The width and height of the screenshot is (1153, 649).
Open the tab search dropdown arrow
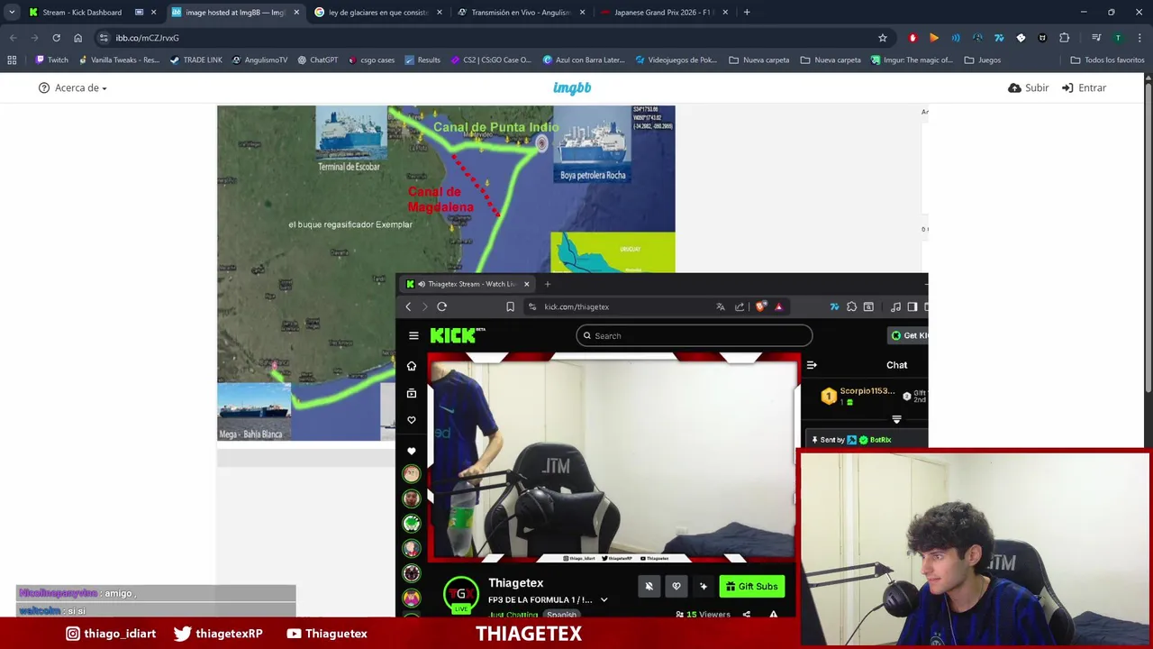pyautogui.click(x=12, y=13)
